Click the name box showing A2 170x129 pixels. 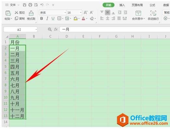20,30
